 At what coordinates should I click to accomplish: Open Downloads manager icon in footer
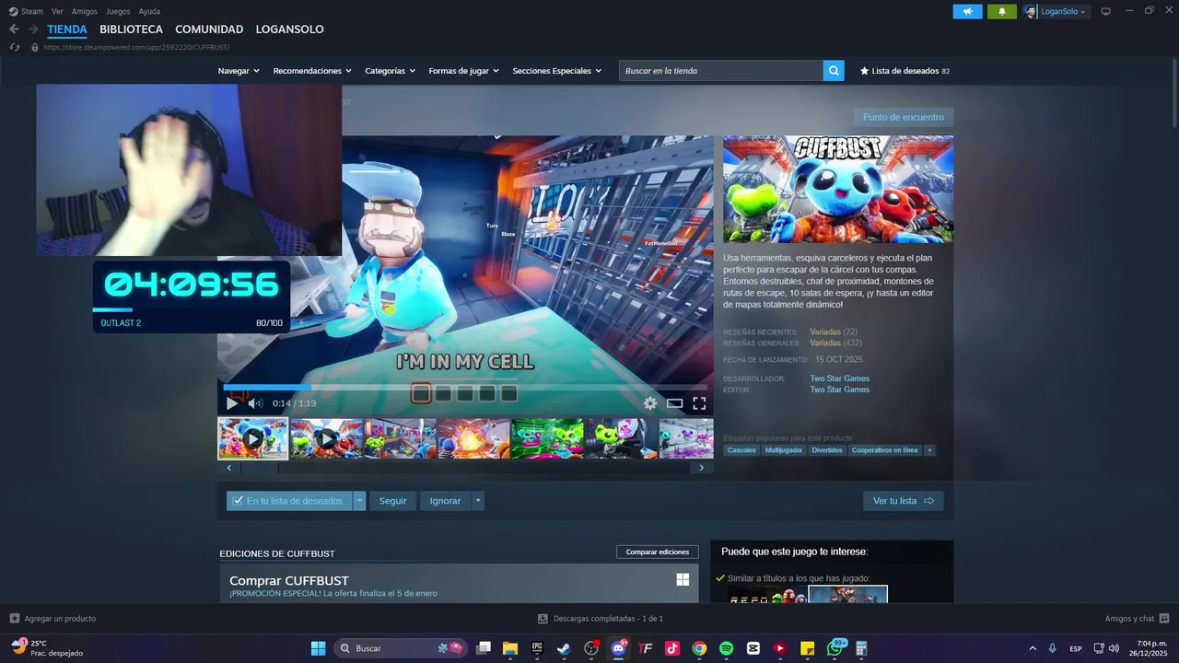pyautogui.click(x=543, y=619)
